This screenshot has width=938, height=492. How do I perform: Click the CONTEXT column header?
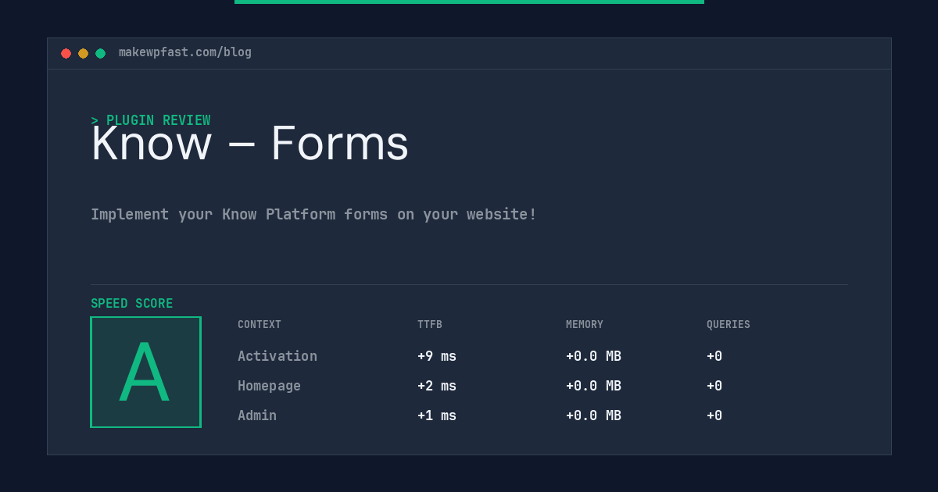click(260, 325)
